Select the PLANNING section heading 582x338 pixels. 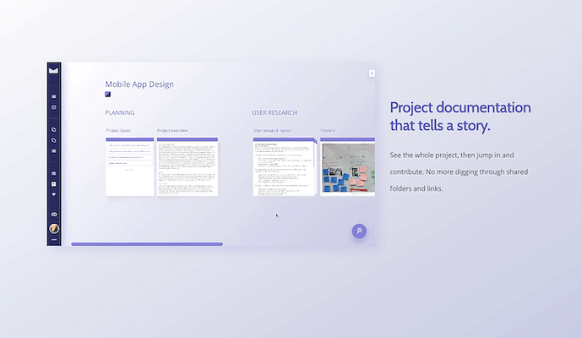coord(120,112)
